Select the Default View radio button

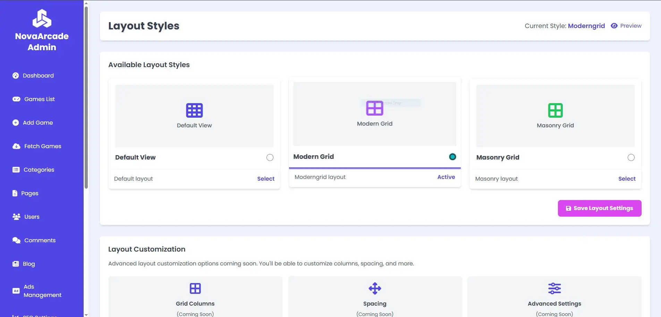coord(270,157)
